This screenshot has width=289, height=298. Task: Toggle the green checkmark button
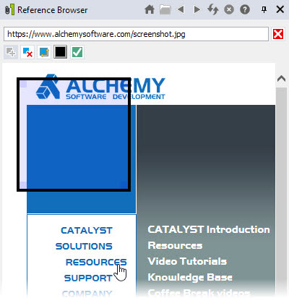click(x=77, y=52)
